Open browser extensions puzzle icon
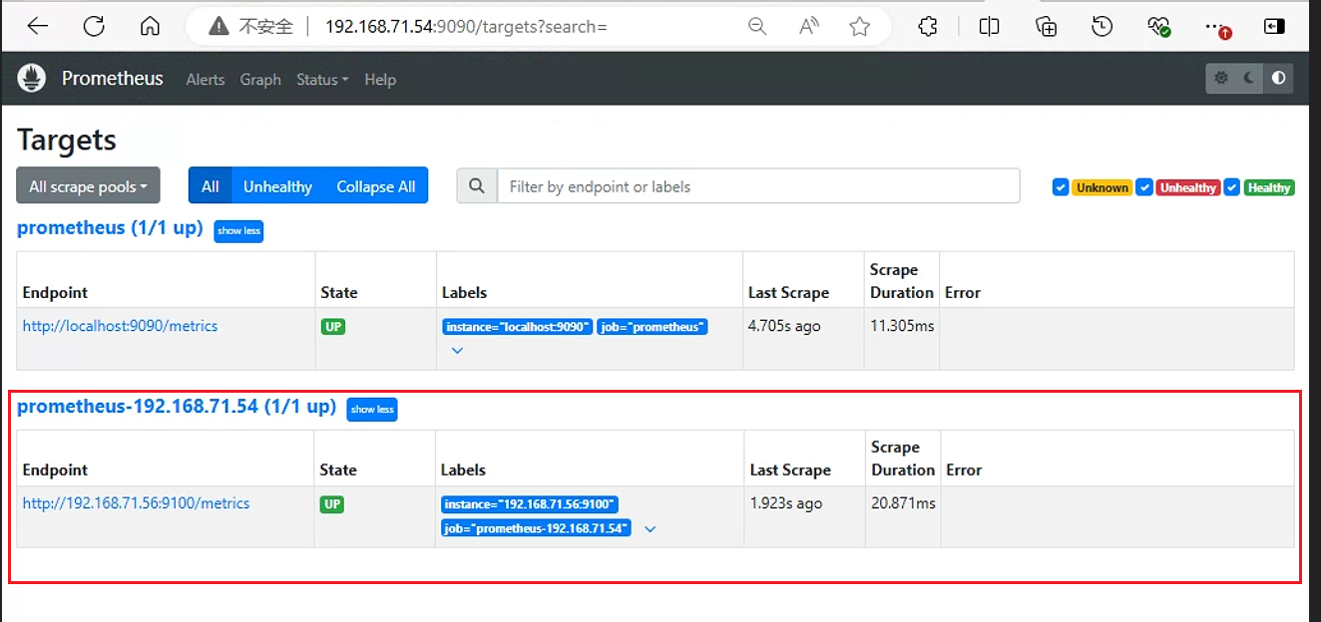This screenshot has height=622, width=1321. (928, 27)
